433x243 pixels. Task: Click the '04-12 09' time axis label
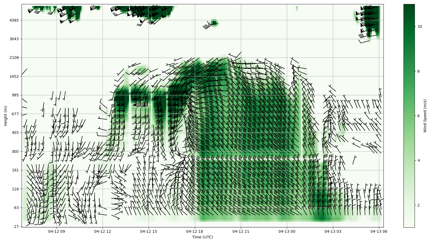click(x=57, y=231)
